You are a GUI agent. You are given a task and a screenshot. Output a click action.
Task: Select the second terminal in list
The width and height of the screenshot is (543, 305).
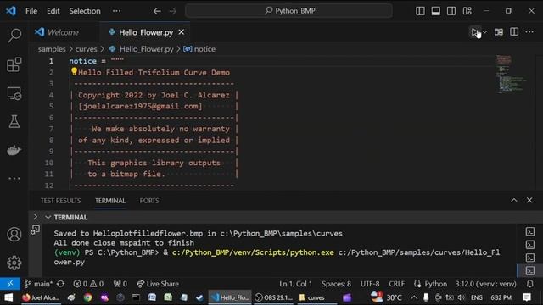coord(530,245)
